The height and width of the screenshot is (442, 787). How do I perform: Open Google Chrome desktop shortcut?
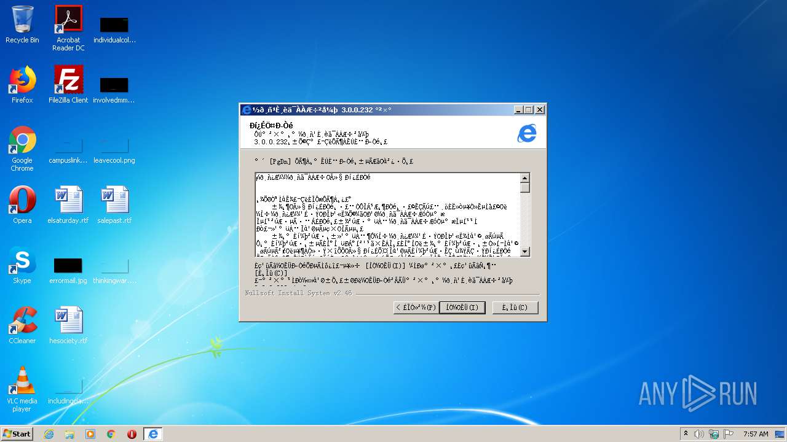22,149
